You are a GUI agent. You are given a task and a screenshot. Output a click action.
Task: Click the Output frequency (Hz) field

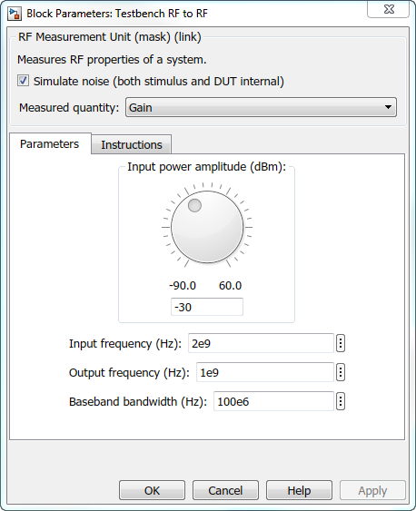coord(265,372)
